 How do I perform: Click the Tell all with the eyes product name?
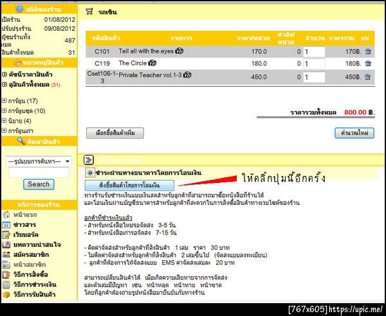coord(146,51)
